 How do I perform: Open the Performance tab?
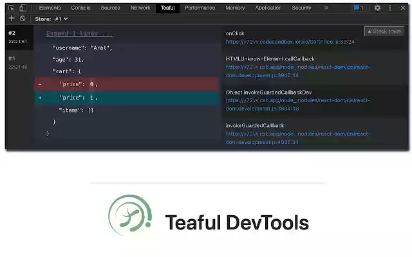point(200,8)
